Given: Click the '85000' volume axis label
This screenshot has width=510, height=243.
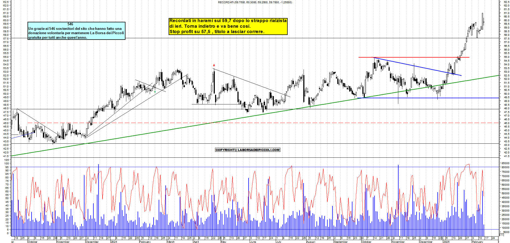Looking at the screenshot, I should pos(505,163).
